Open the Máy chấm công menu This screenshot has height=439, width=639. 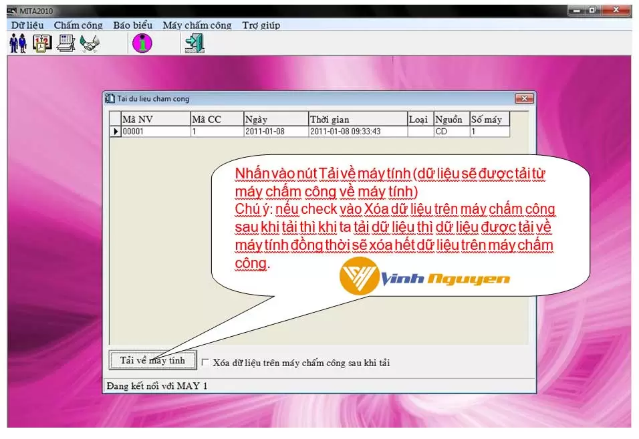click(197, 25)
